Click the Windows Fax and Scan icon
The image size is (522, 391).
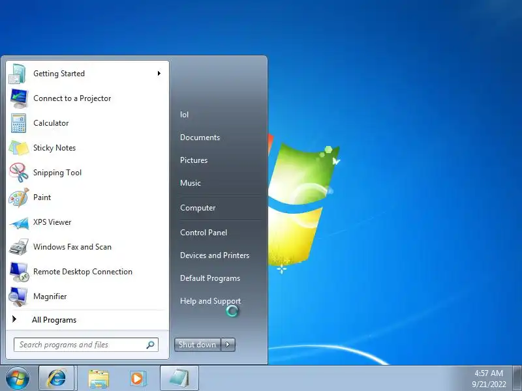point(19,247)
